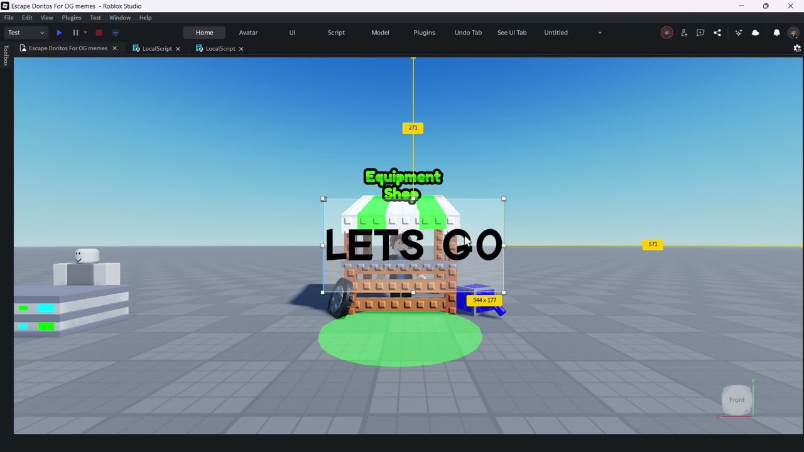Open the Window menu
Image resolution: width=804 pixels, height=452 pixels.
(120, 18)
